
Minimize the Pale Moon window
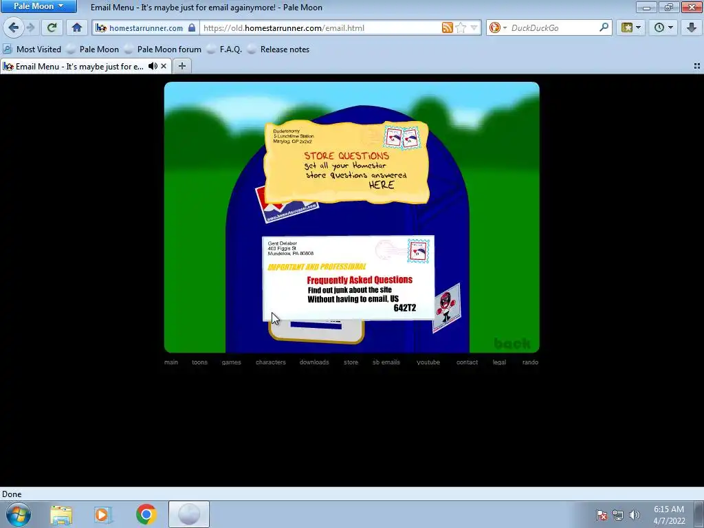coord(646,7)
